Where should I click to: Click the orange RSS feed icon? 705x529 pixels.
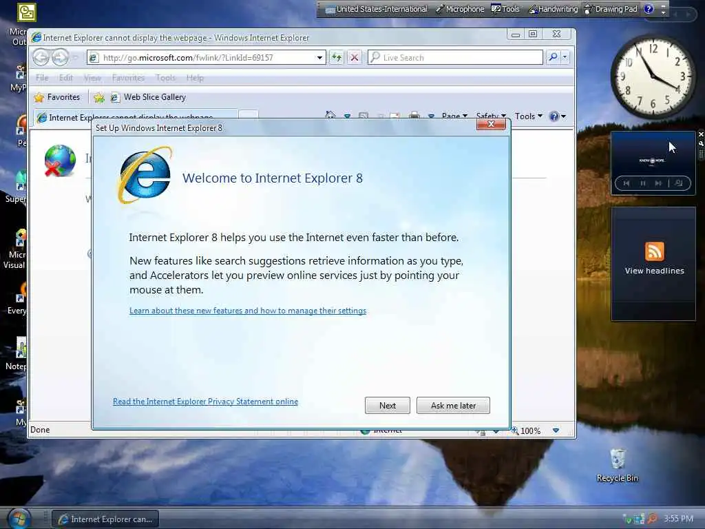coord(654,251)
